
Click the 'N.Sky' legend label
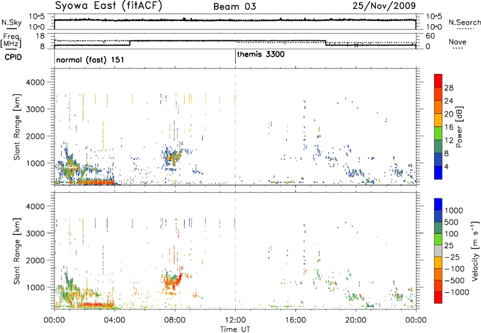(x=11, y=23)
